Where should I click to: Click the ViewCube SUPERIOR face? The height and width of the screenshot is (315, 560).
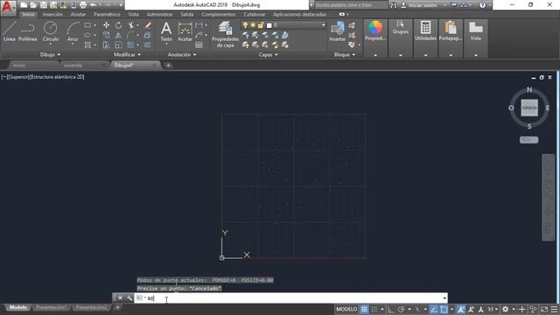pyautogui.click(x=529, y=108)
